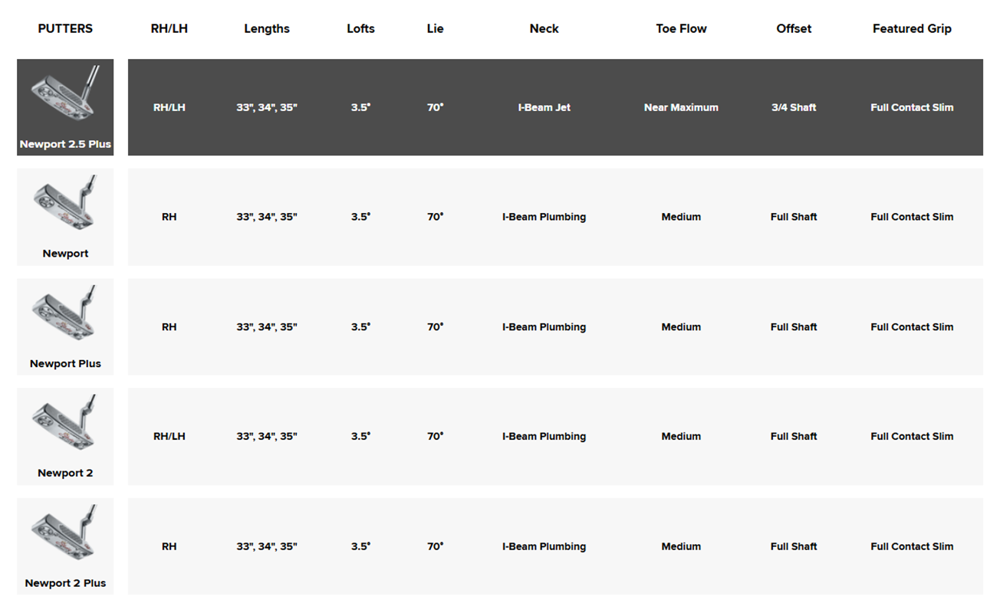
Task: Click the Lie column header
Action: tap(435, 28)
